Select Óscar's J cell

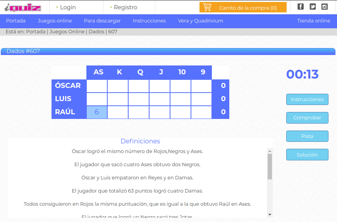pos(160,86)
